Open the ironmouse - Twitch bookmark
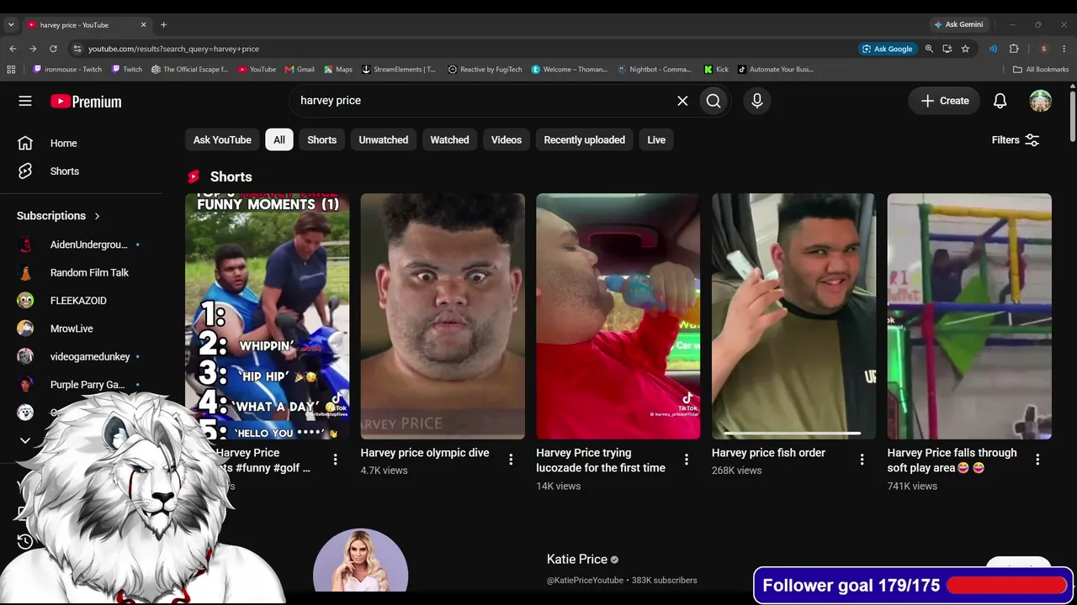This screenshot has width=1077, height=605. tap(67, 70)
